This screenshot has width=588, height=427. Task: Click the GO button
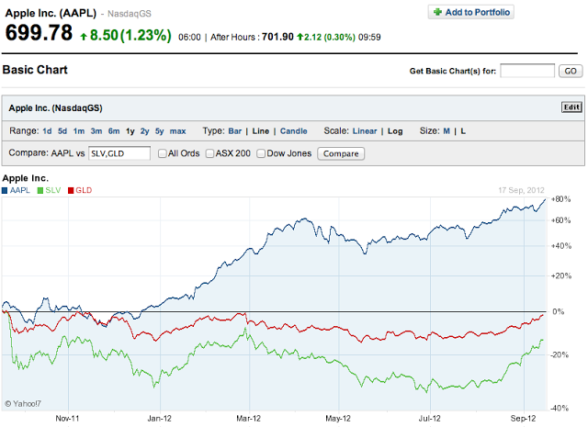tap(571, 71)
